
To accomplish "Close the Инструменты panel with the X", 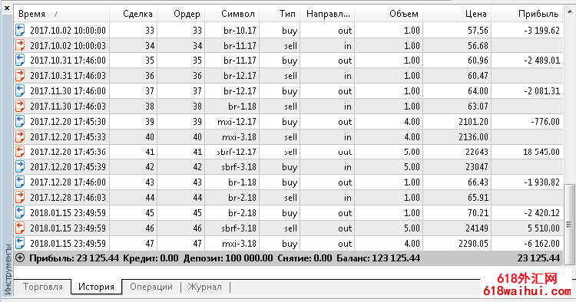I will pos(7,8).
